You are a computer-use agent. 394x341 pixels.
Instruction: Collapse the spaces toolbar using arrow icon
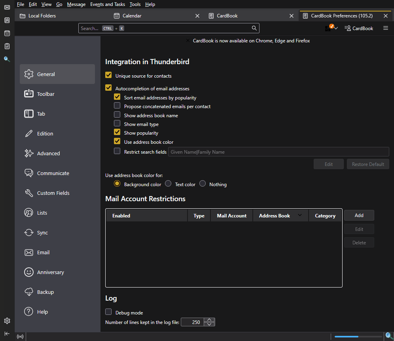coord(7,334)
